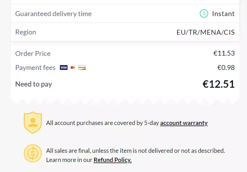Click the yellow account warranty shield icon
247x172 pixels.
[33, 122]
